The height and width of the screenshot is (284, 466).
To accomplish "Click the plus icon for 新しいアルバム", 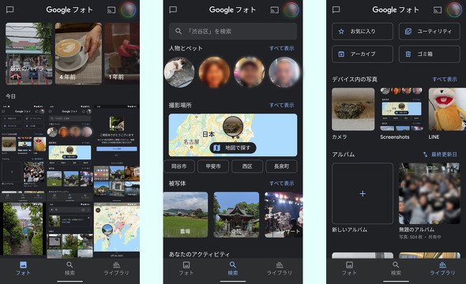I will (x=363, y=193).
